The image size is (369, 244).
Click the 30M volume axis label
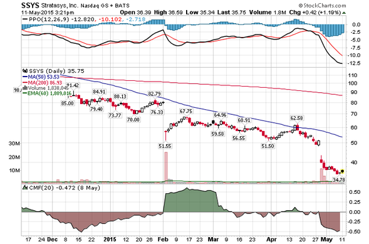pyautogui.click(x=14, y=143)
